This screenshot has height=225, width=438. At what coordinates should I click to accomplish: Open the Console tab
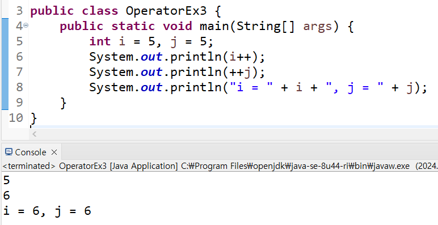(31, 152)
